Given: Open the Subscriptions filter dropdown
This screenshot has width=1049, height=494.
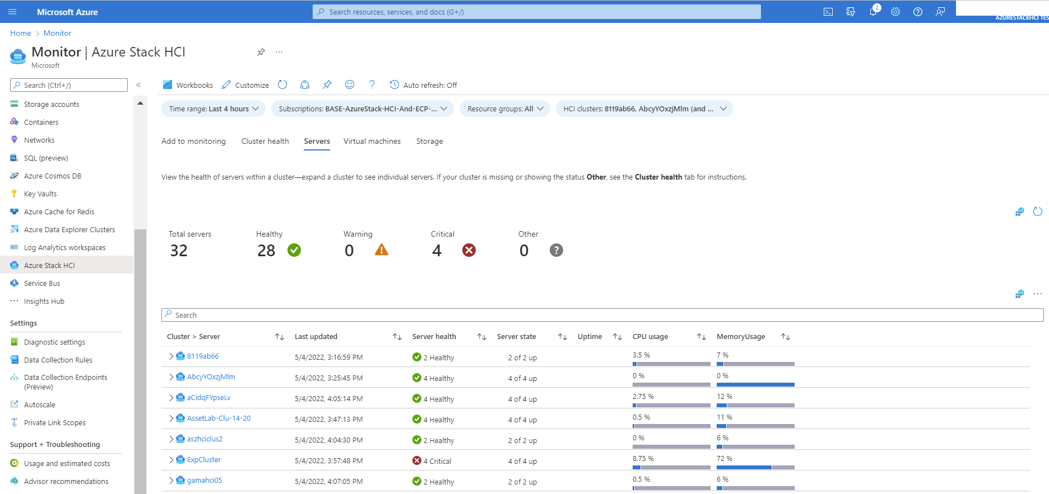Looking at the screenshot, I should (x=363, y=109).
